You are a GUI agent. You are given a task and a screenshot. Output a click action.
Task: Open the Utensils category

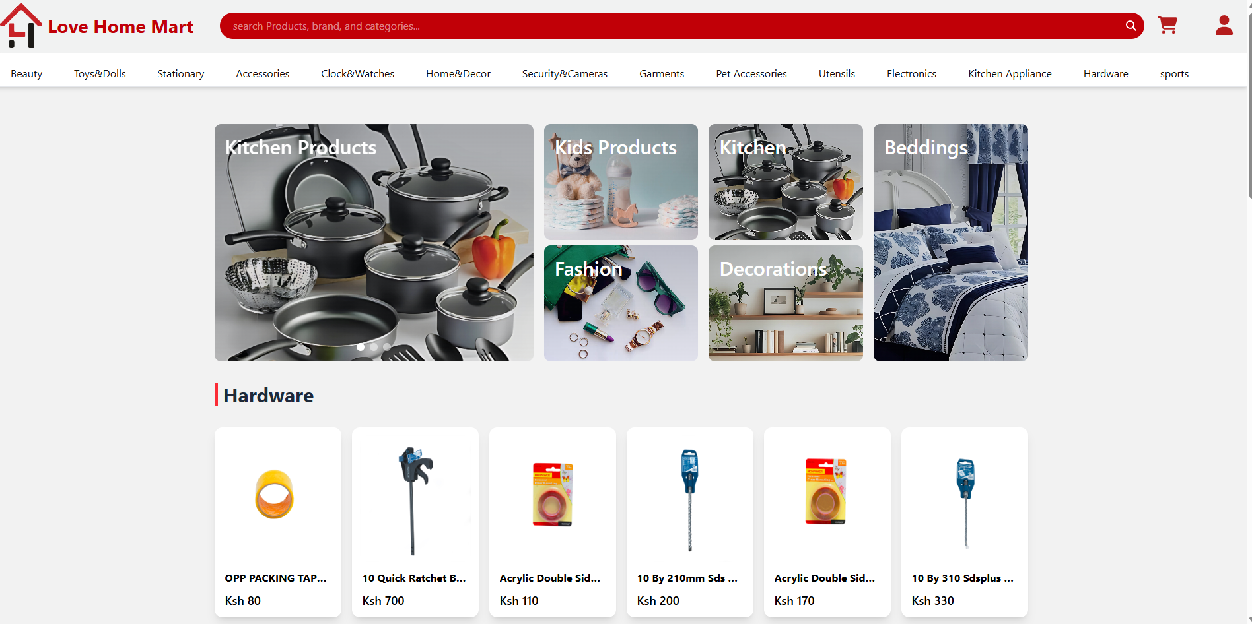[x=837, y=74]
